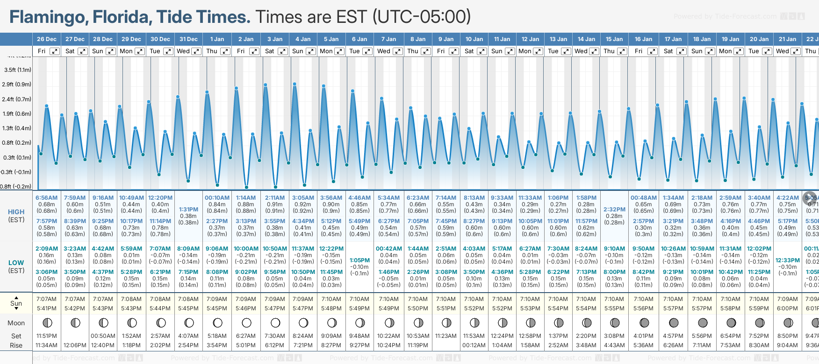Click the 6:56AM high tide time on 26 Dec
Viewport: 819px width, 364px height.
pyautogui.click(x=47, y=198)
